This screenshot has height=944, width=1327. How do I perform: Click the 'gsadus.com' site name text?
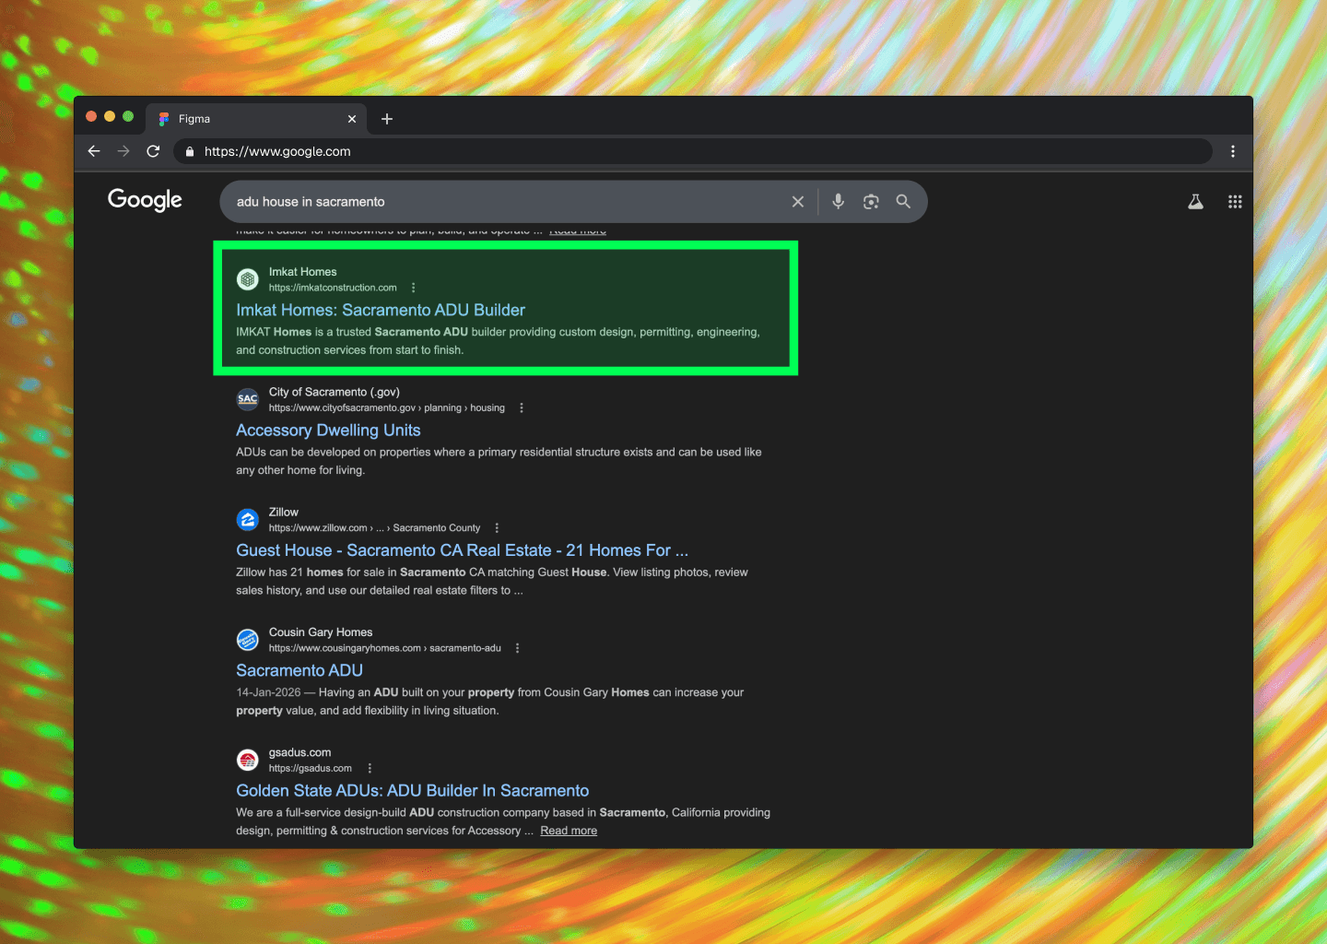tap(299, 752)
